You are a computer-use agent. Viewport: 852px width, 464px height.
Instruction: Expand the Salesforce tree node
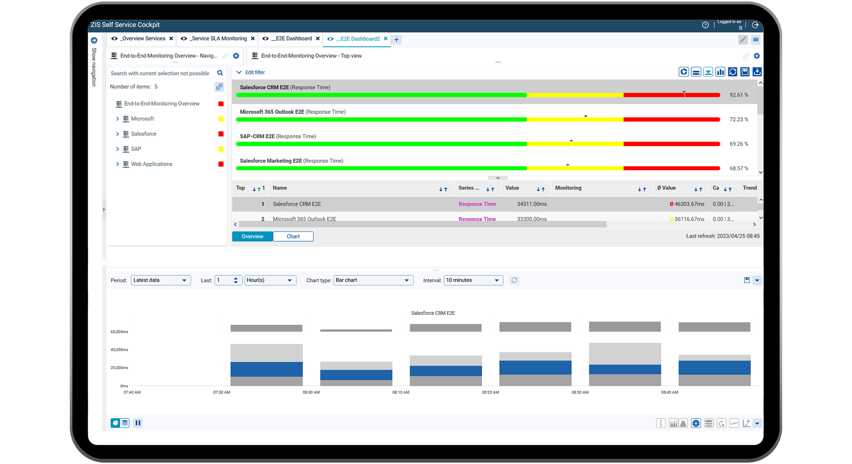(117, 134)
